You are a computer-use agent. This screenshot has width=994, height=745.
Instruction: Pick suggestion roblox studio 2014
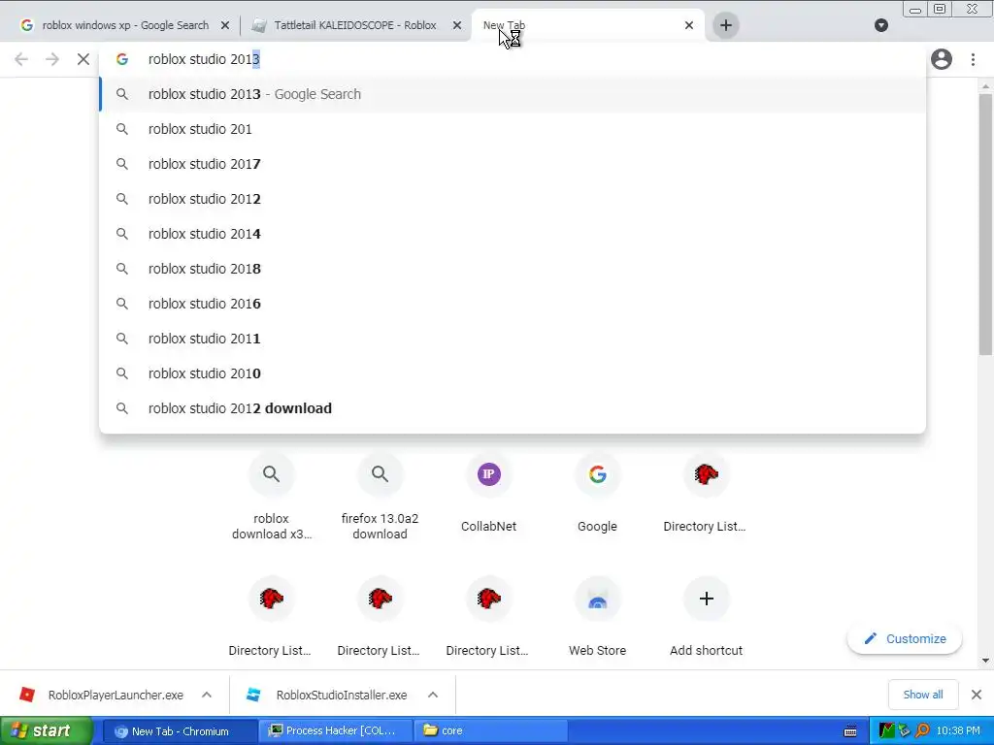click(x=513, y=234)
